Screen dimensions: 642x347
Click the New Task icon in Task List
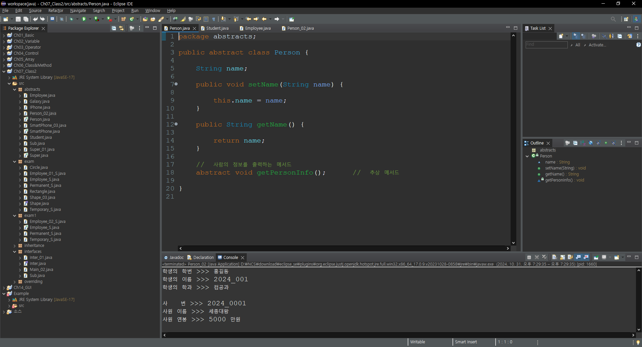(x=561, y=36)
